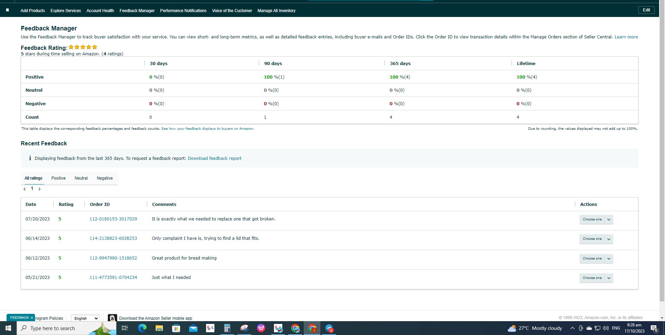Open the network tray icon
665x335 pixels.
(x=597, y=328)
